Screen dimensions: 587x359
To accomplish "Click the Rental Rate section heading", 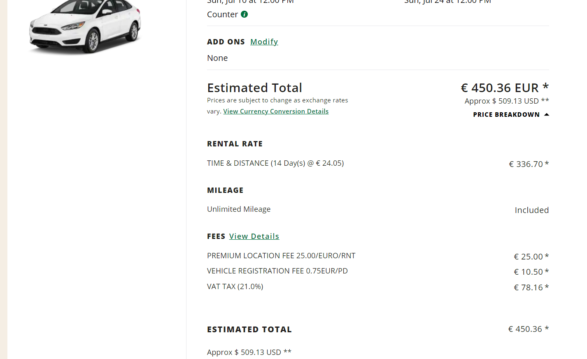I will click(235, 144).
